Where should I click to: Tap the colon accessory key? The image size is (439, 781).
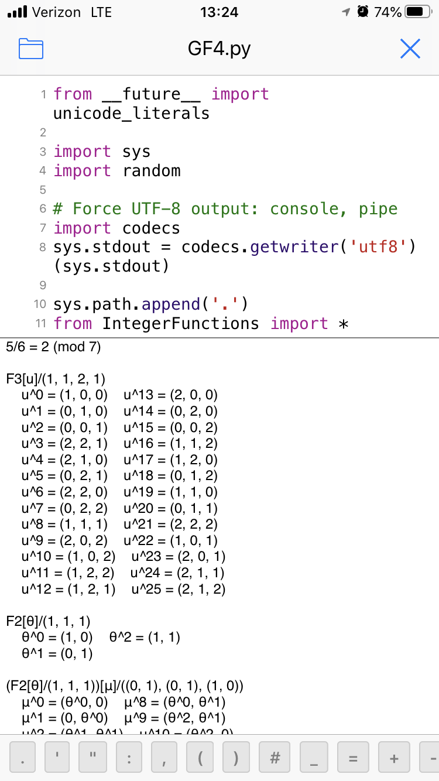129,756
